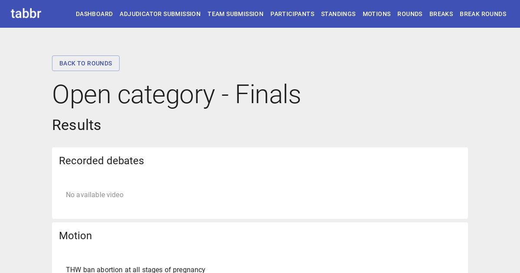Select the Results subheading
Screen dimensions: 520x273
pos(77,125)
